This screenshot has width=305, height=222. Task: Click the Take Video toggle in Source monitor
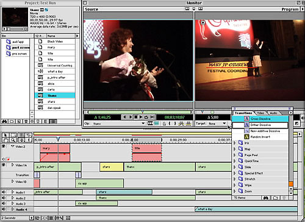point(150,124)
